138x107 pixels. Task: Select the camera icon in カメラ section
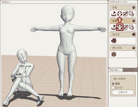click(x=114, y=41)
